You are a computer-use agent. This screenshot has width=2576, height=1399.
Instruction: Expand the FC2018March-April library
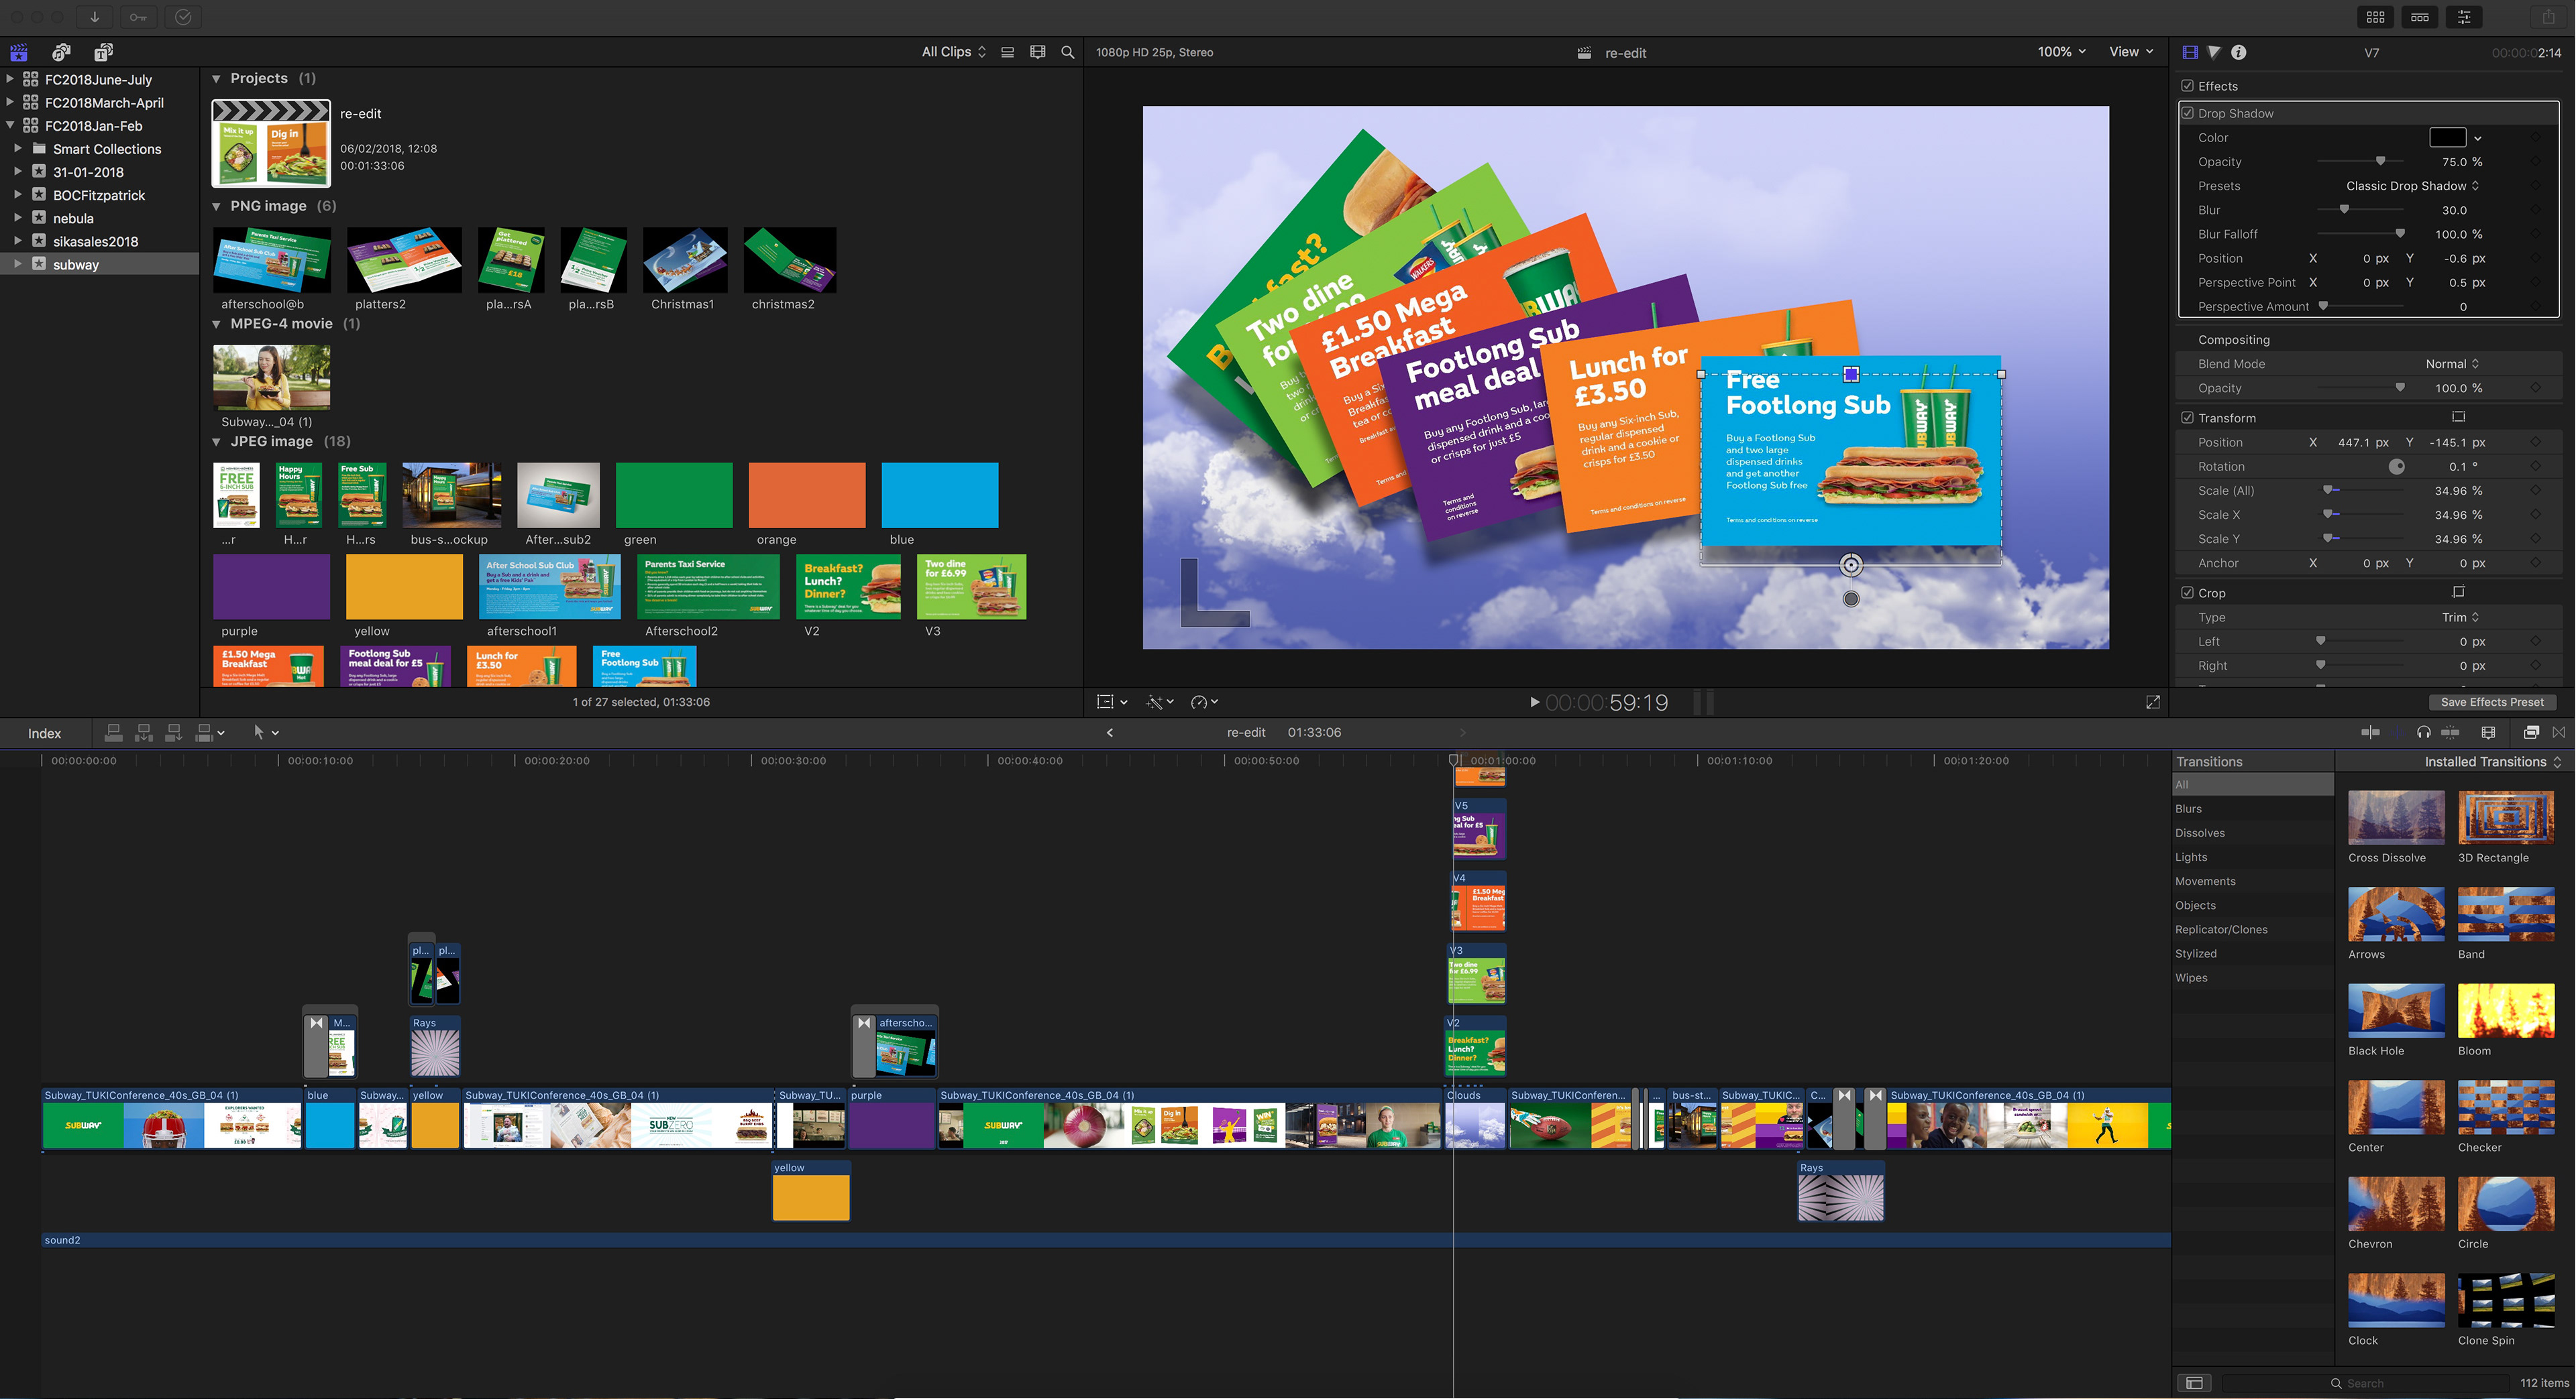pos(10,102)
